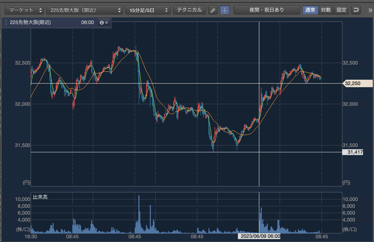Screen dimensions: 374x242
Task: Open the 15分足/5日 timeframe dropdown
Action: tap(148, 10)
